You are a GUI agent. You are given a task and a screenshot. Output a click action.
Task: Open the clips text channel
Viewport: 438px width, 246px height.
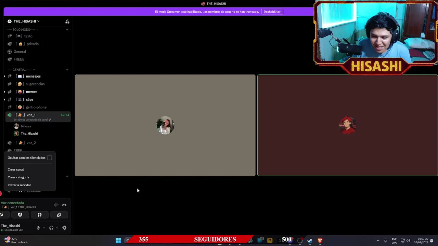(38, 99)
